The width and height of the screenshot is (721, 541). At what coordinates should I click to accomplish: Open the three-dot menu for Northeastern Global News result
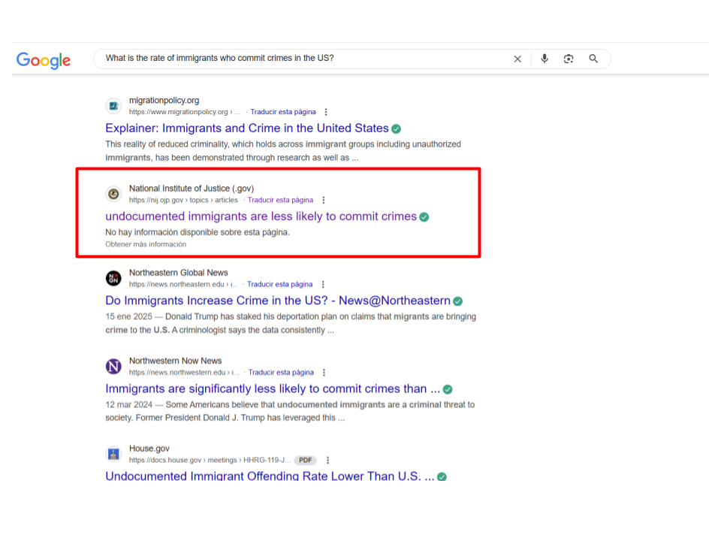click(x=323, y=284)
